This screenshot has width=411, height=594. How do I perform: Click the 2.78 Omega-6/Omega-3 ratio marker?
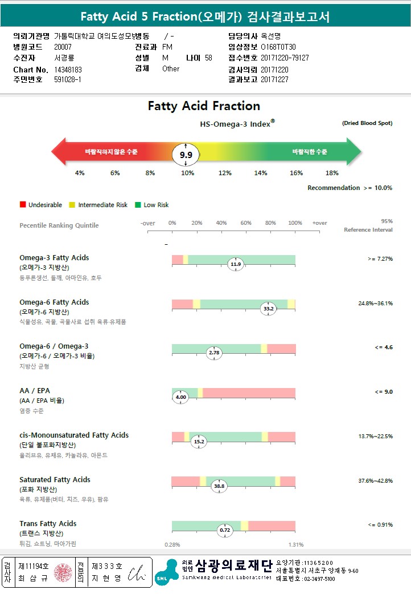click(x=214, y=353)
